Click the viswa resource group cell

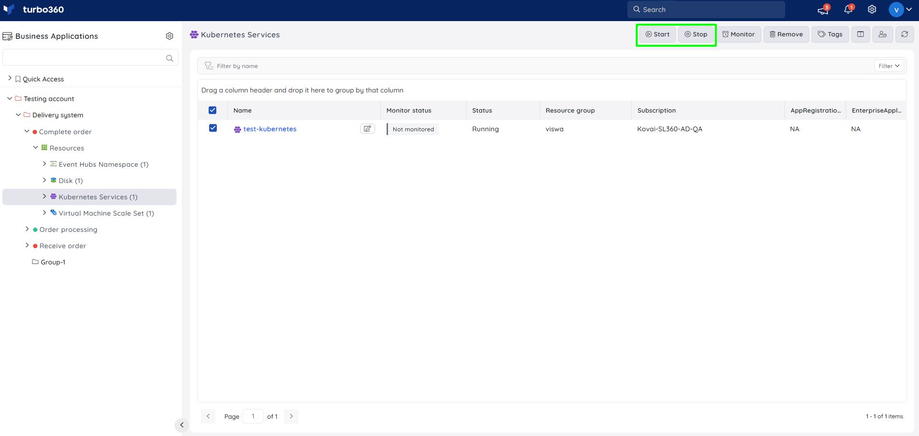tap(554, 129)
